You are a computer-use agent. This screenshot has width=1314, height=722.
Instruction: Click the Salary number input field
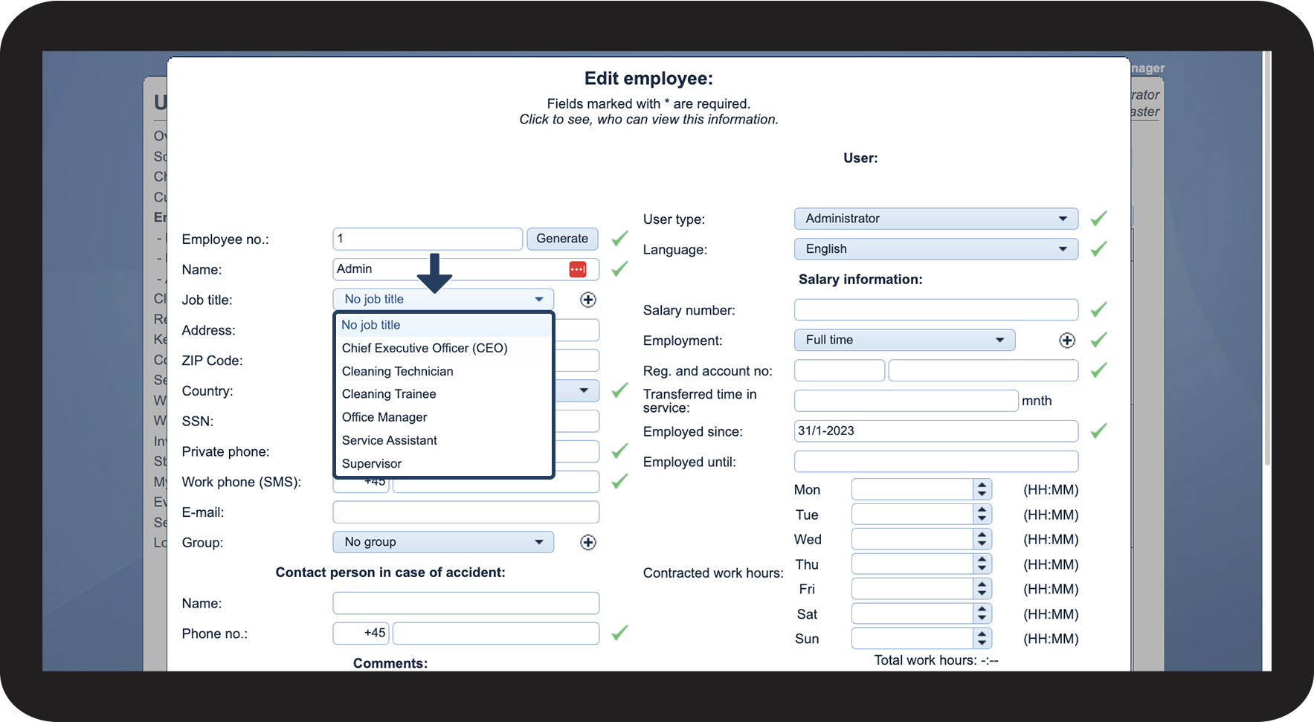(x=936, y=309)
